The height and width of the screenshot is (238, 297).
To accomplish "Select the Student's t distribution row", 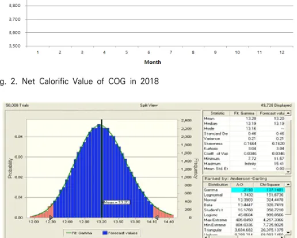I will (245, 210).
